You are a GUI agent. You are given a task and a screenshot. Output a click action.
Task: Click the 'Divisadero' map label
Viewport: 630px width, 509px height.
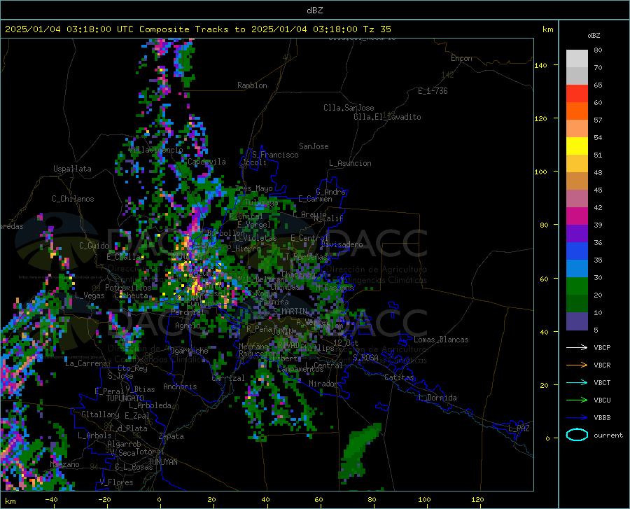click(x=342, y=244)
